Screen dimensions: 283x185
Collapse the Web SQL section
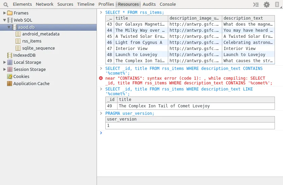click(4, 20)
